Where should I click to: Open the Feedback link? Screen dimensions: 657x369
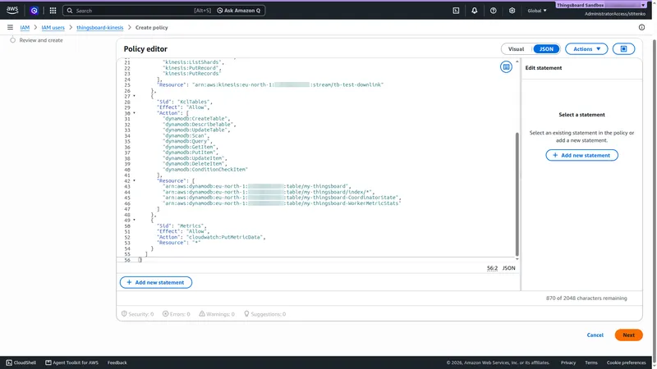[x=117, y=362]
